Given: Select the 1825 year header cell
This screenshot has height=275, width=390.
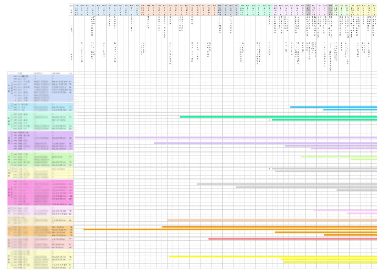Looking at the screenshot, I should [x=115, y=5].
